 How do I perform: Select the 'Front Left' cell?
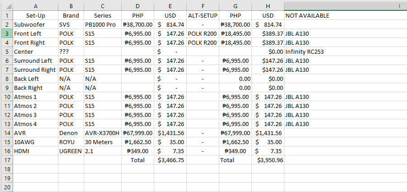click(36, 34)
